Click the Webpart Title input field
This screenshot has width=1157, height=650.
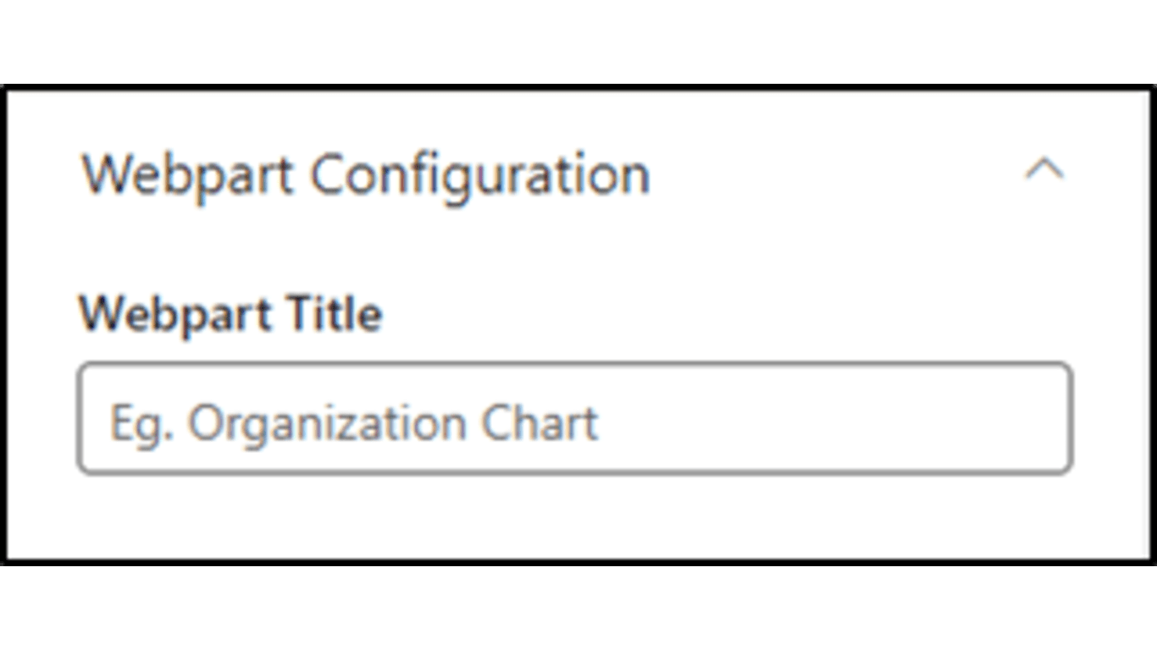[574, 419]
